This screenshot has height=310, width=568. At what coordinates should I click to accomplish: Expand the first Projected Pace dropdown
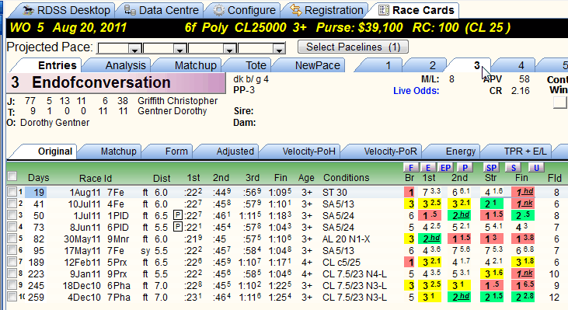135,49
